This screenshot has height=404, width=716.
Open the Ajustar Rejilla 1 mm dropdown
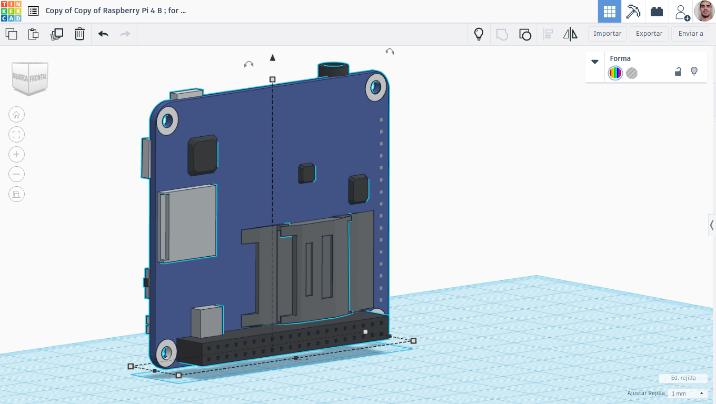click(x=688, y=393)
